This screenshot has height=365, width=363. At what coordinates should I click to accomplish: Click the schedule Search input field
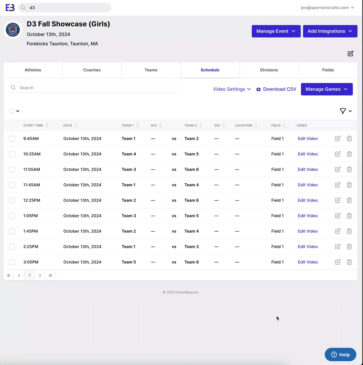[x=96, y=88]
